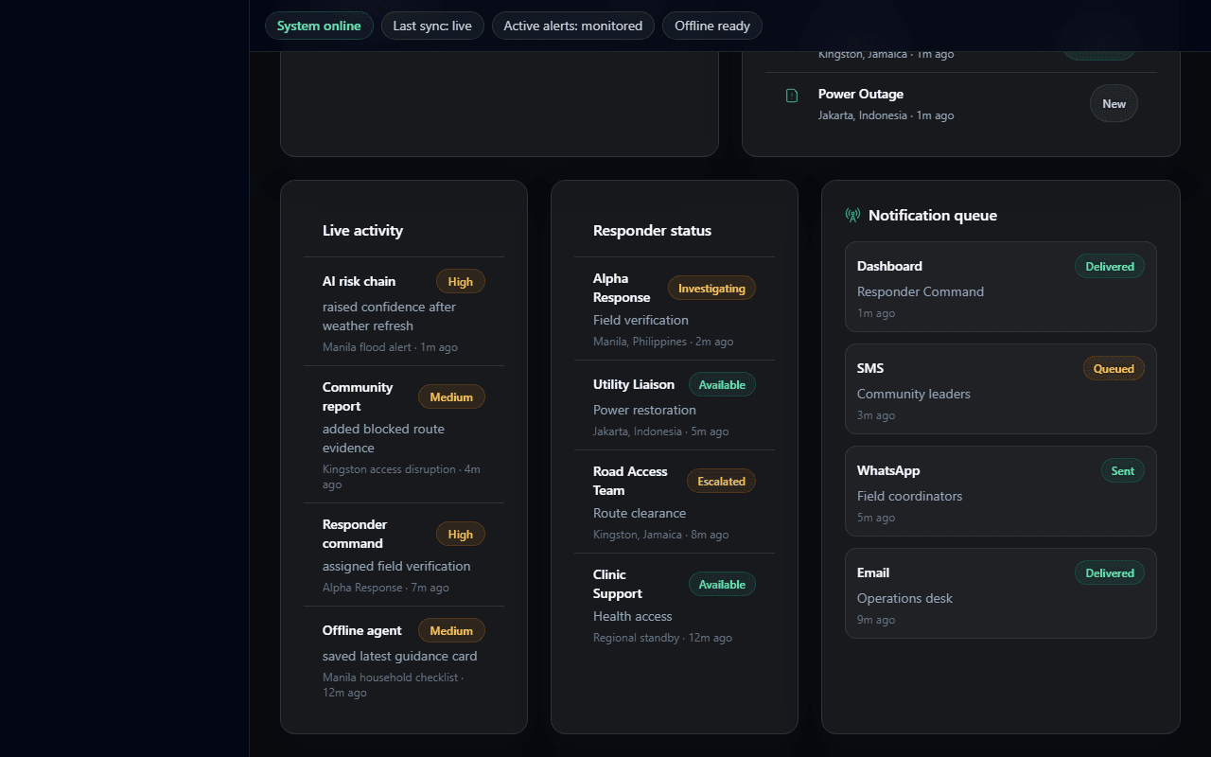Click the added blocked route evidence text

(x=383, y=438)
